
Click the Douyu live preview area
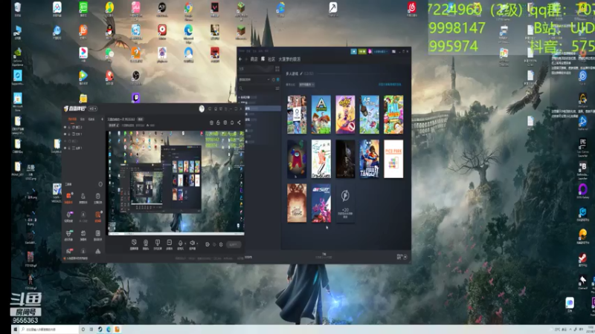coord(176,183)
